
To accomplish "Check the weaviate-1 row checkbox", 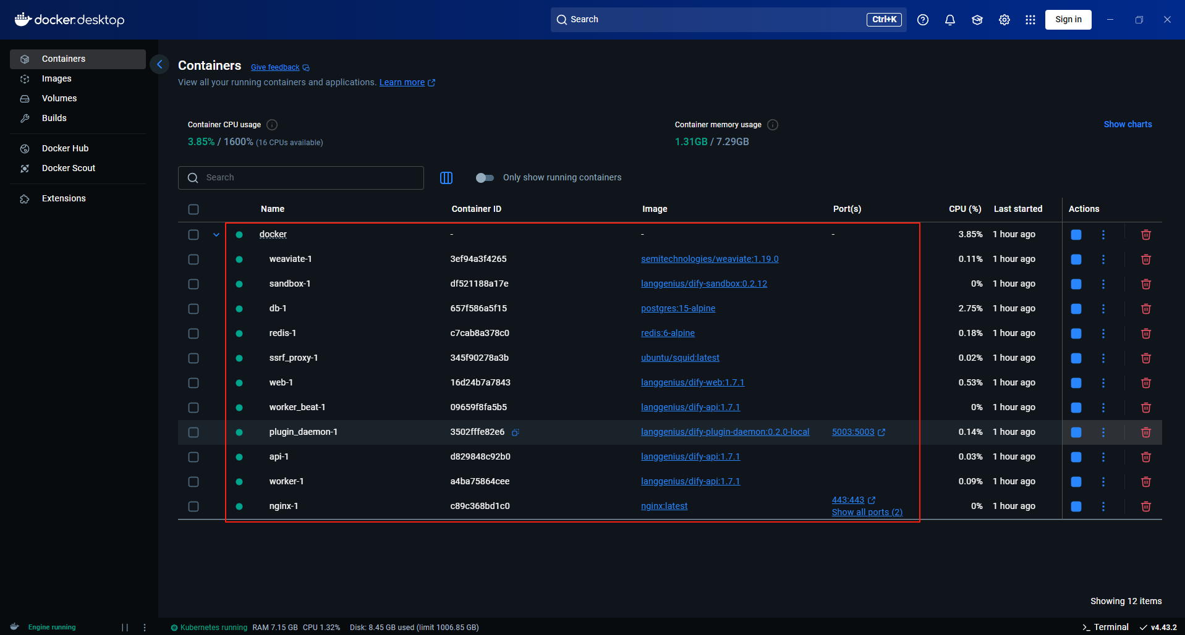I will 193,259.
